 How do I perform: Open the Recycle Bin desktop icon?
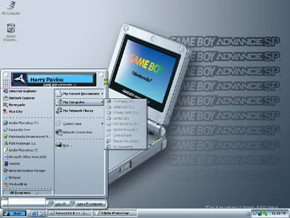11,32
